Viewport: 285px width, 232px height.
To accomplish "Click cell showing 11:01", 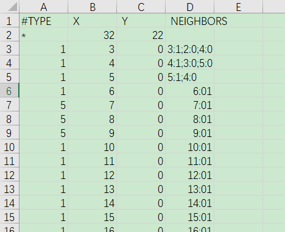I will coord(189,161).
